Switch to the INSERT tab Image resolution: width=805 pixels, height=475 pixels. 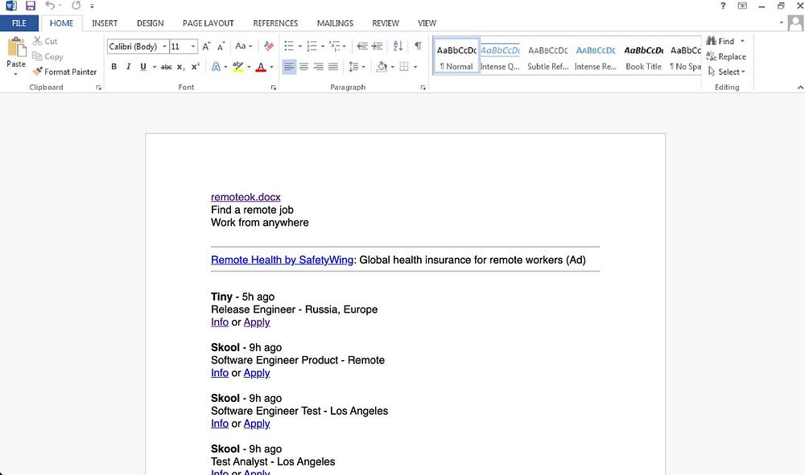pyautogui.click(x=105, y=23)
